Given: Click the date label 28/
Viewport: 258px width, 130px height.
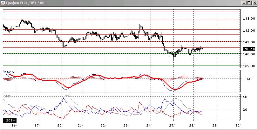Looking at the screenshot, I should [x=191, y=126].
